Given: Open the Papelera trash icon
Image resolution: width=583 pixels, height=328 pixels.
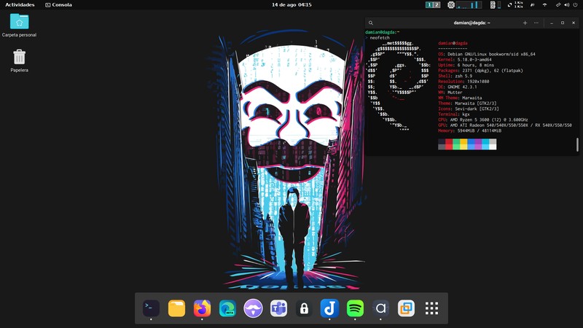Looking at the screenshot, I should coord(20,60).
